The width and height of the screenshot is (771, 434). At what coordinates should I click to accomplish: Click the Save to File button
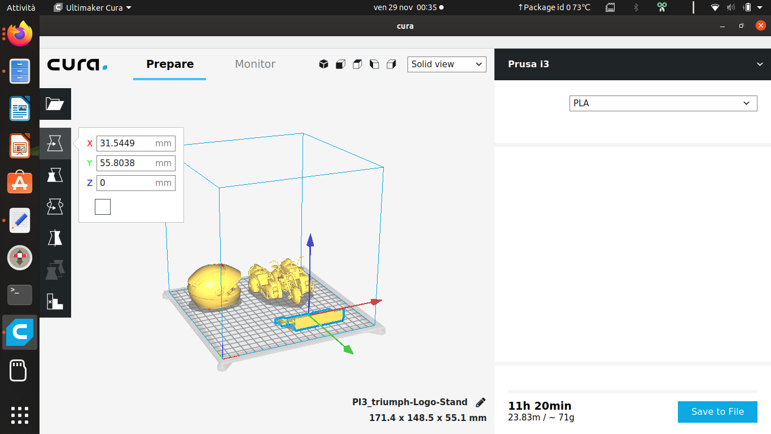pos(717,411)
